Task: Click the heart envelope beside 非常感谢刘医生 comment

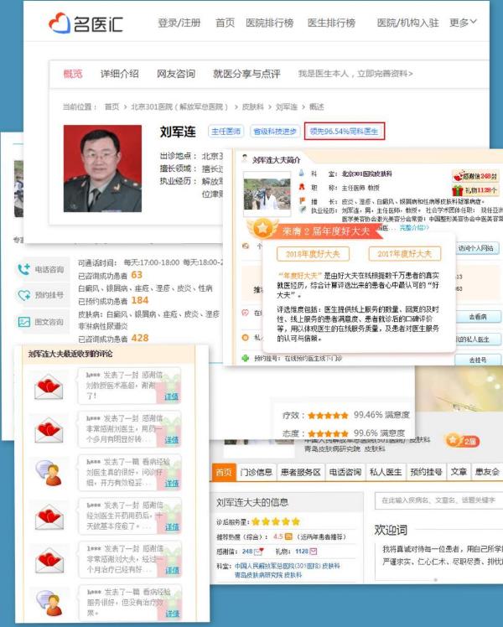Action: pos(49,431)
